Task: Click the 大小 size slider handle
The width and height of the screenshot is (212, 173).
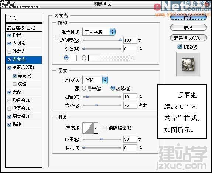Action: point(96,105)
